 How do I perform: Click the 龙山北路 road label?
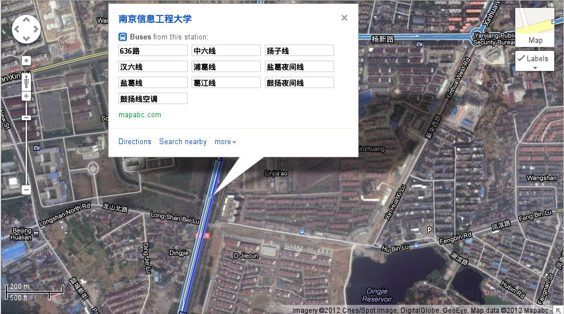click(x=115, y=208)
